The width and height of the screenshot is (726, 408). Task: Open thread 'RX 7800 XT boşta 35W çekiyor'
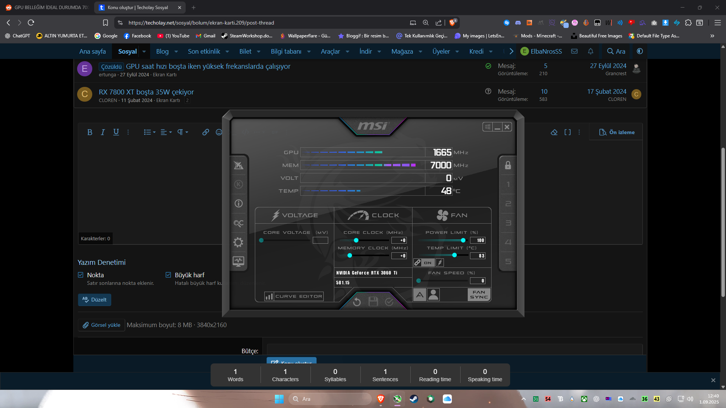(146, 92)
